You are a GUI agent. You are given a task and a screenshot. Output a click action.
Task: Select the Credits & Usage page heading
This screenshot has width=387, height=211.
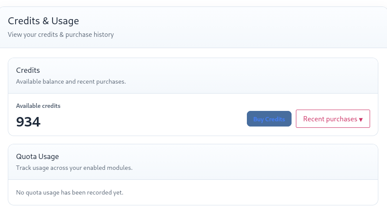tap(43, 21)
